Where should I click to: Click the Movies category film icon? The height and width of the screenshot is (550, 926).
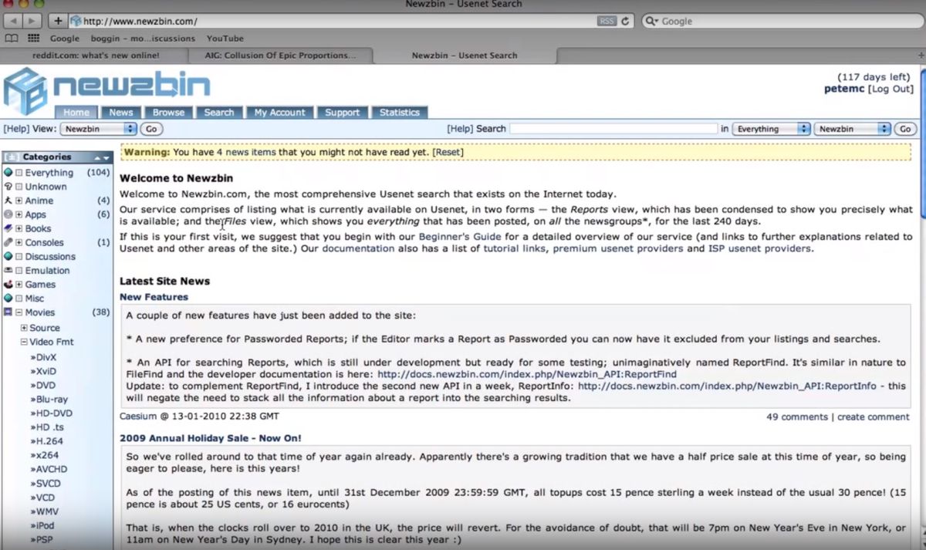coord(8,312)
